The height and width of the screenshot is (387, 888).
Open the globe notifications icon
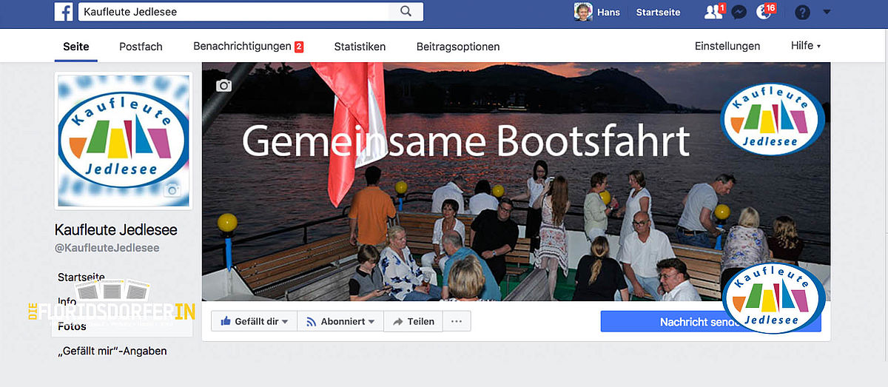point(764,12)
